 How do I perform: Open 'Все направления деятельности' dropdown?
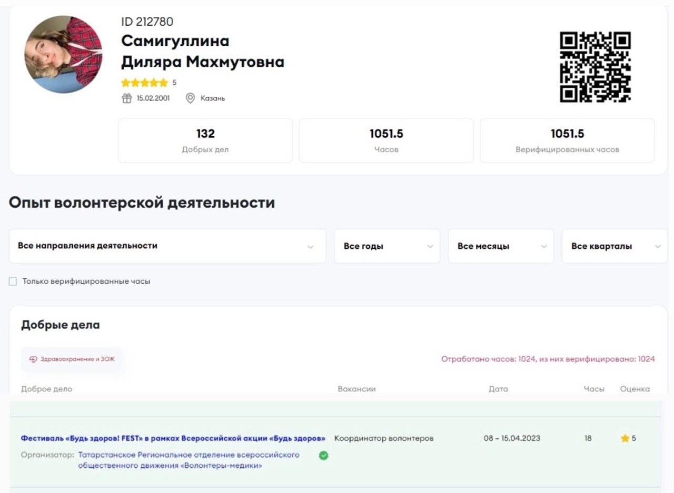(x=167, y=246)
